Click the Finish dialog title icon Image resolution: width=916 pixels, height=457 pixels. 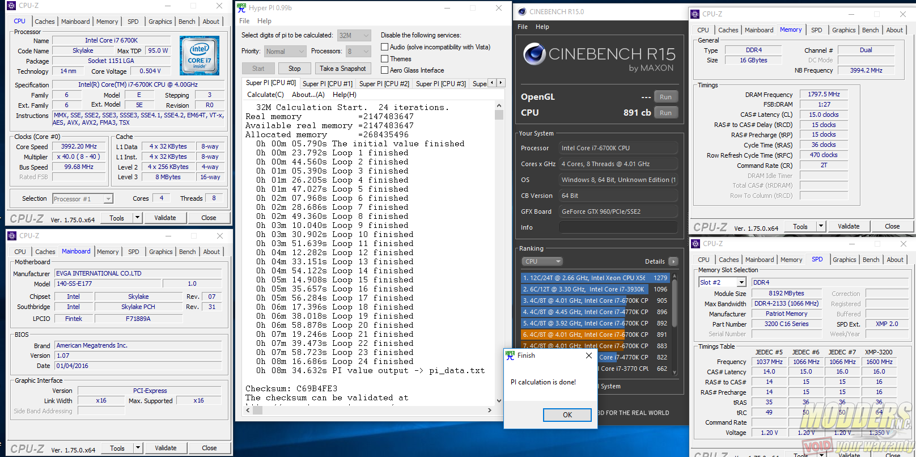tap(510, 356)
